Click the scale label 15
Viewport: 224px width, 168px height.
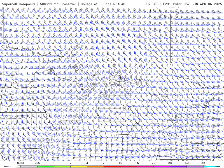tap(137, 163)
